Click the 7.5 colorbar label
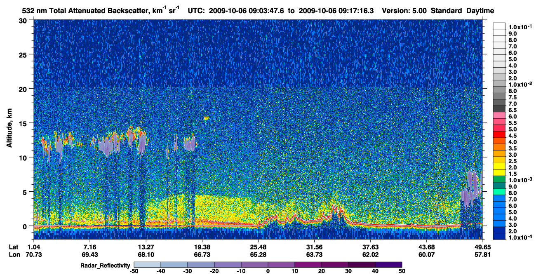The height and width of the screenshot is (275, 536). pos(512,97)
